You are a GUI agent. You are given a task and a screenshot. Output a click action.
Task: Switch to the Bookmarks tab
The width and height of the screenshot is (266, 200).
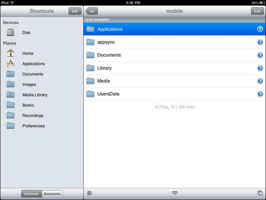pyautogui.click(x=52, y=194)
